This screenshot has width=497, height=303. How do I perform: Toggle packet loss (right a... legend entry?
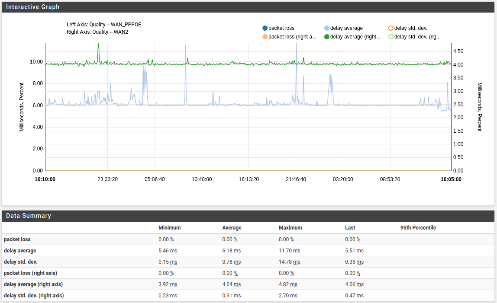(289, 37)
